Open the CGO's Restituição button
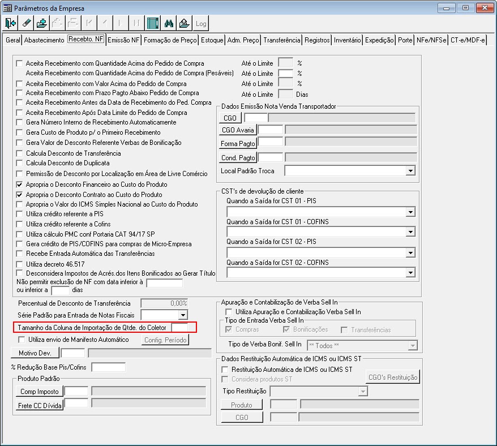Image resolution: width=497 pixels, height=446 pixels. [393, 377]
